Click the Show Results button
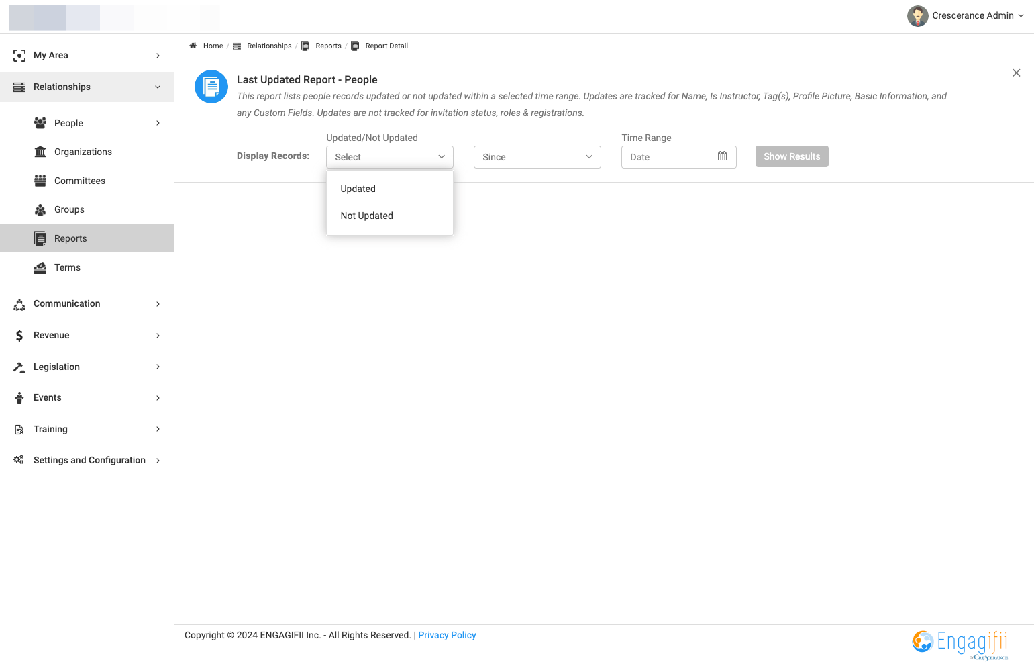 [x=792, y=156]
